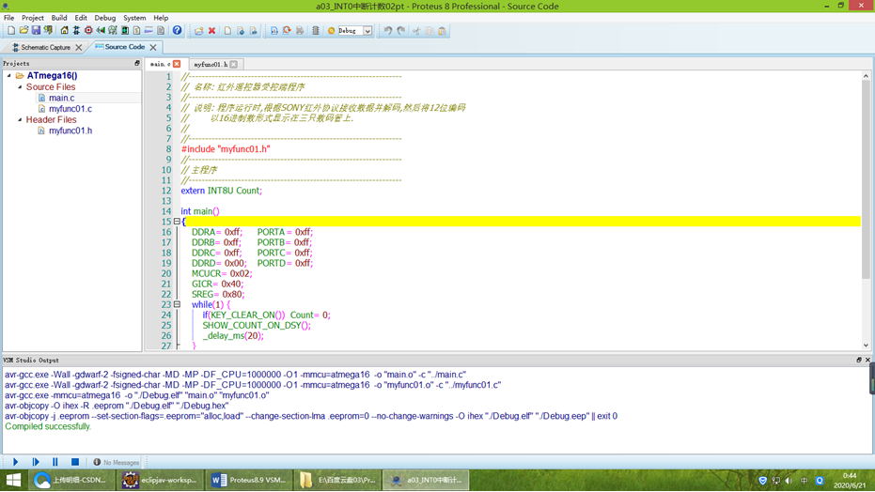Undock the VSM Studio Output panel
Viewport: 875px width, 492px height.
pos(859,360)
